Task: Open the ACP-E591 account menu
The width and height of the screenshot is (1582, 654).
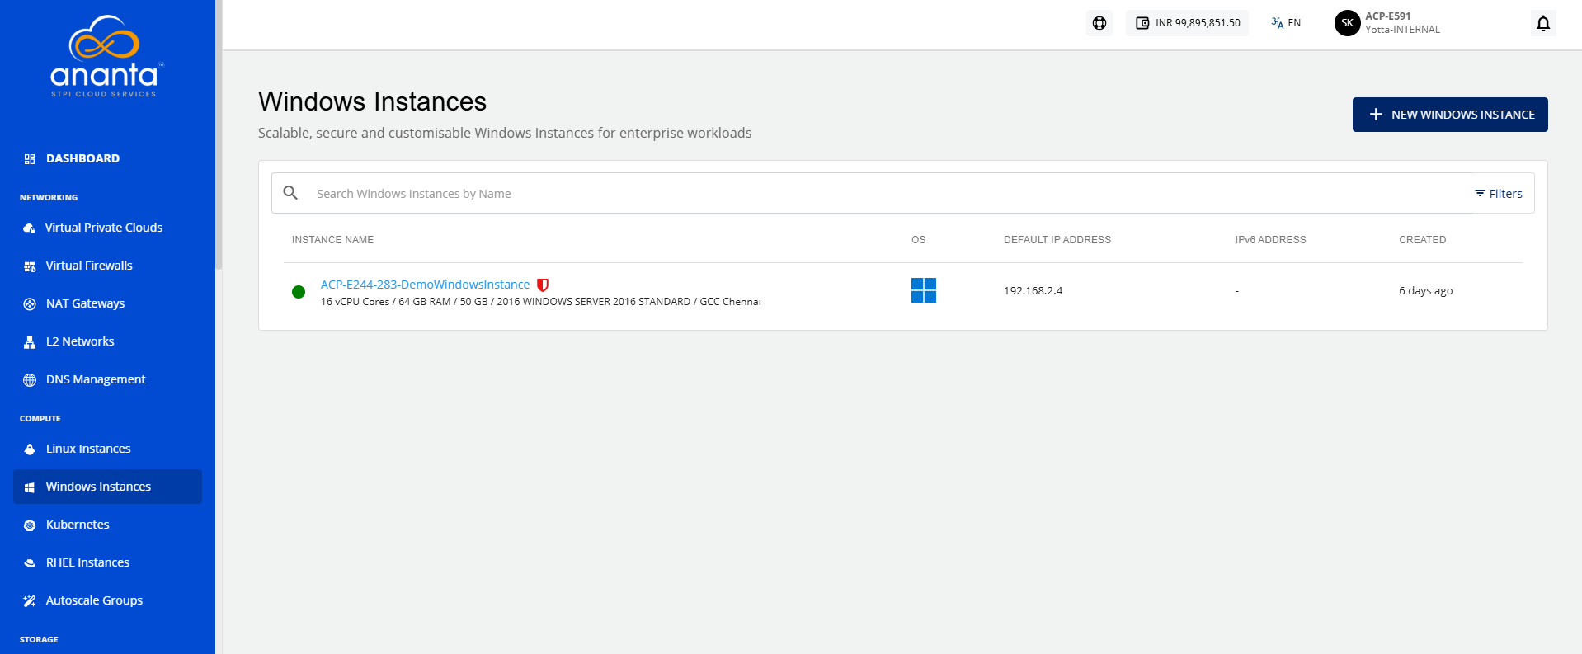Action: 1387,23
